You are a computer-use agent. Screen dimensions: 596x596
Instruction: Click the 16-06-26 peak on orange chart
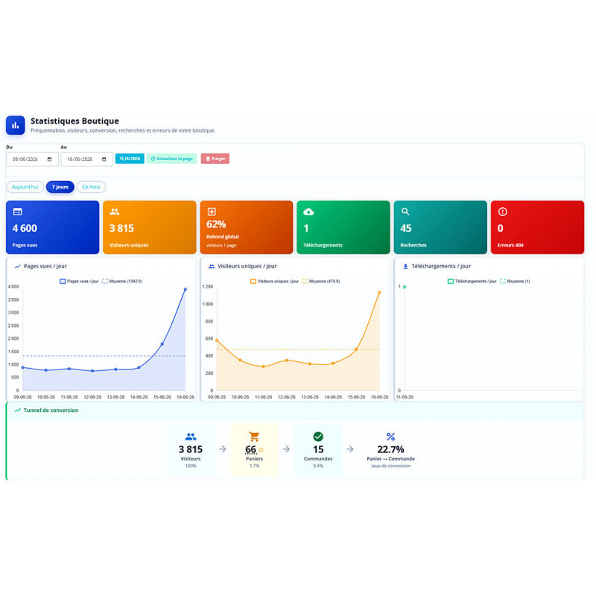click(x=379, y=292)
